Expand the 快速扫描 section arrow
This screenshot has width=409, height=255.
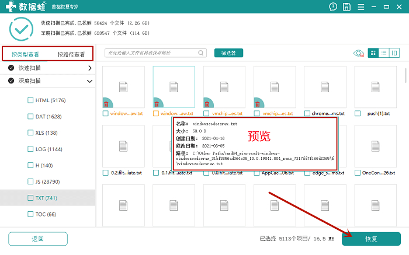90,68
